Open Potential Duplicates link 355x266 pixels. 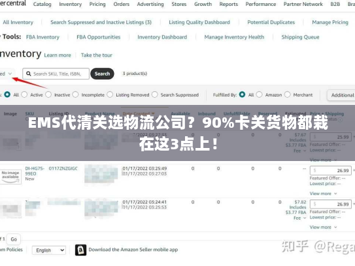pos(271,22)
